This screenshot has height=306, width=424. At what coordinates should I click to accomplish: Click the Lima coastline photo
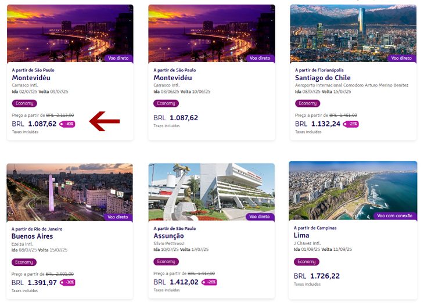[x=353, y=190]
